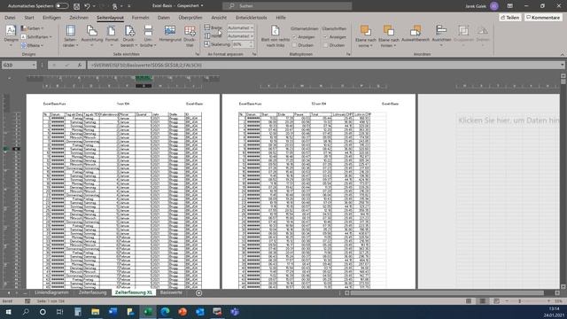
Task: Switch to the Start ribbon tab
Action: (x=29, y=18)
